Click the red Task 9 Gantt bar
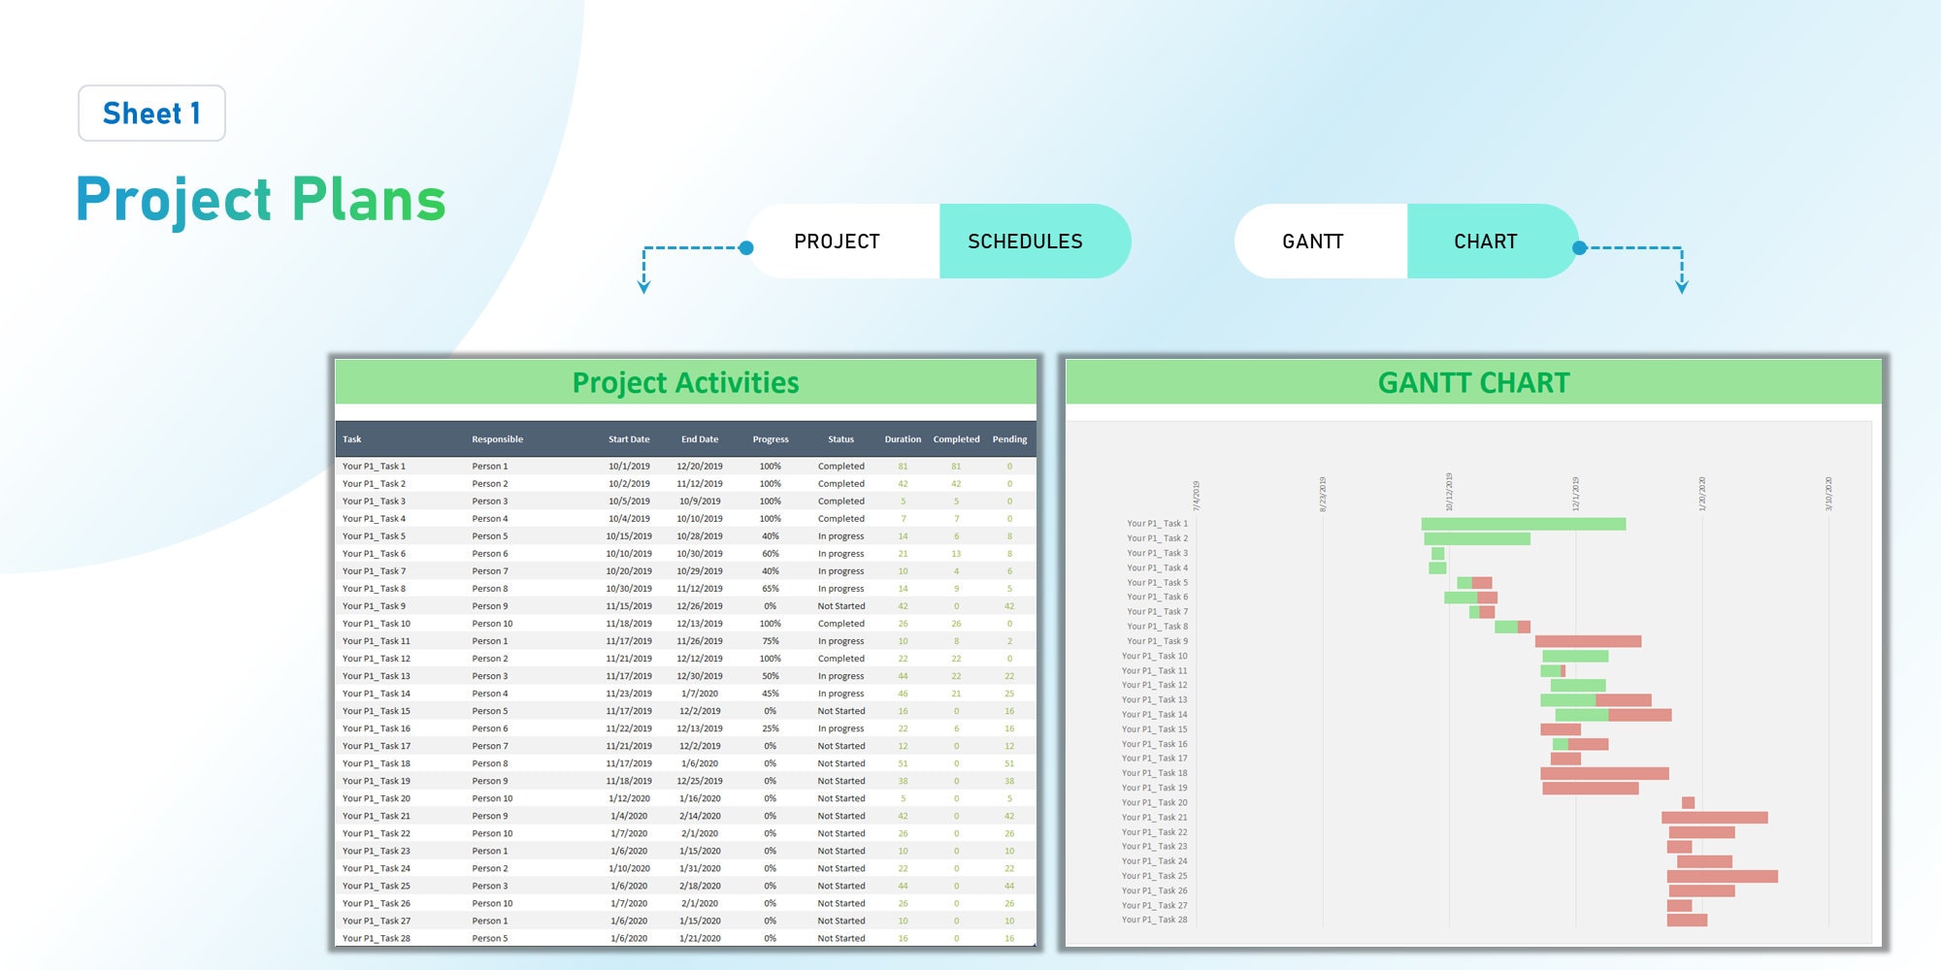 (1588, 641)
